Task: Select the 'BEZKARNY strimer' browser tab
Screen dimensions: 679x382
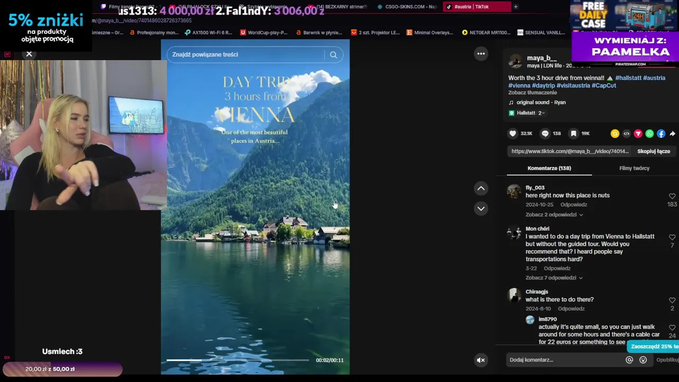Action: point(341,7)
